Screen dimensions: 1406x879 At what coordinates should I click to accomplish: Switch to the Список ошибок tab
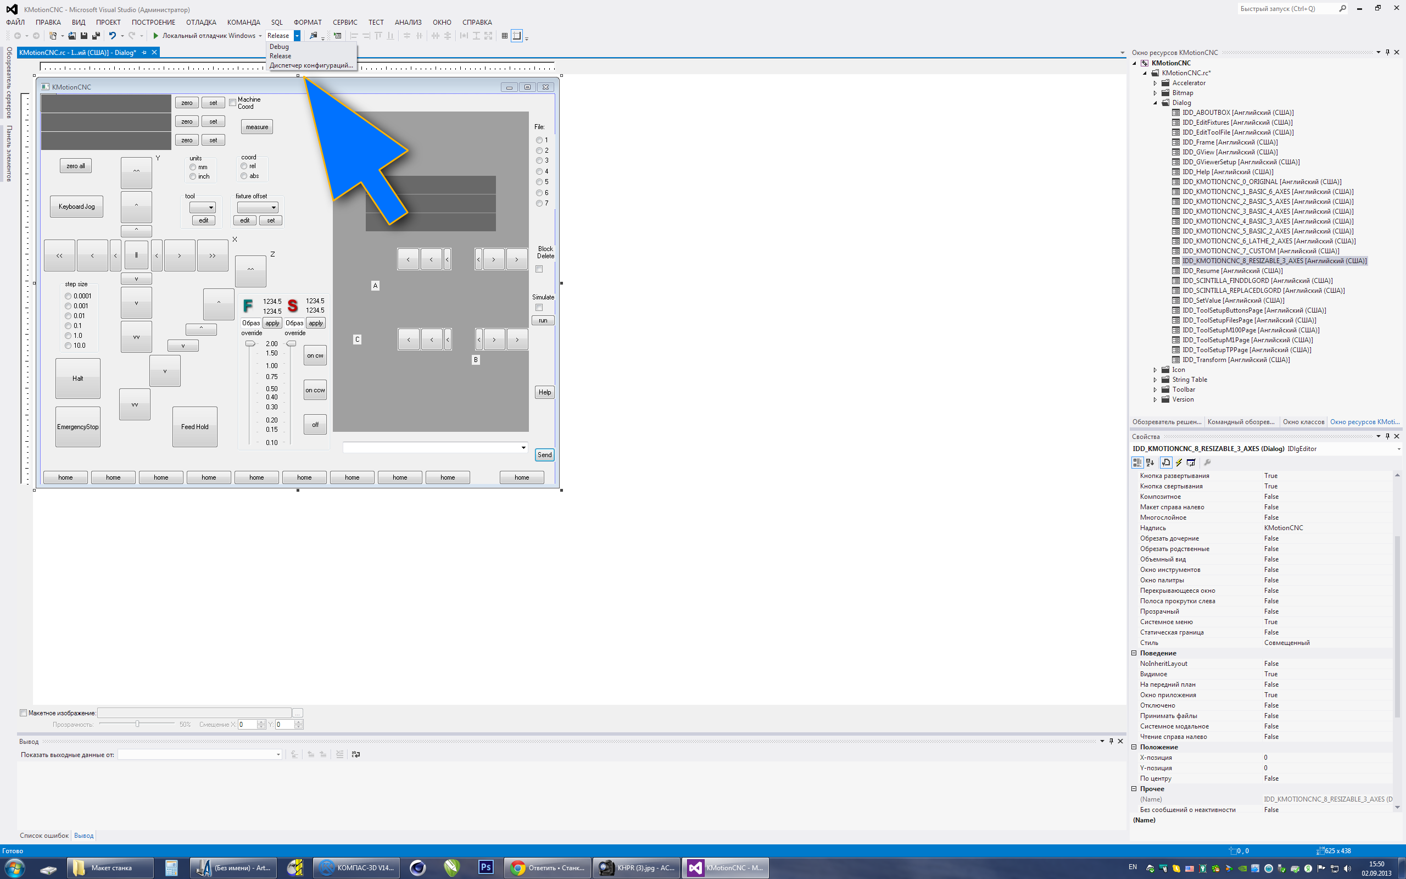[x=44, y=836]
